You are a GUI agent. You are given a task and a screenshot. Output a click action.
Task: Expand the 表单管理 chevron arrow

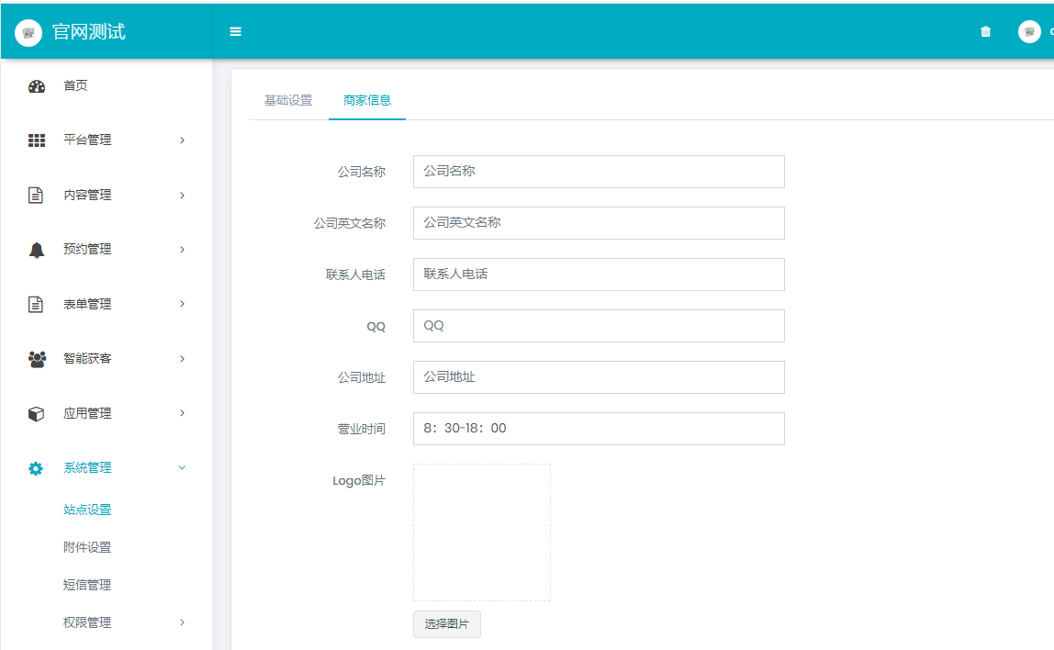coord(182,304)
